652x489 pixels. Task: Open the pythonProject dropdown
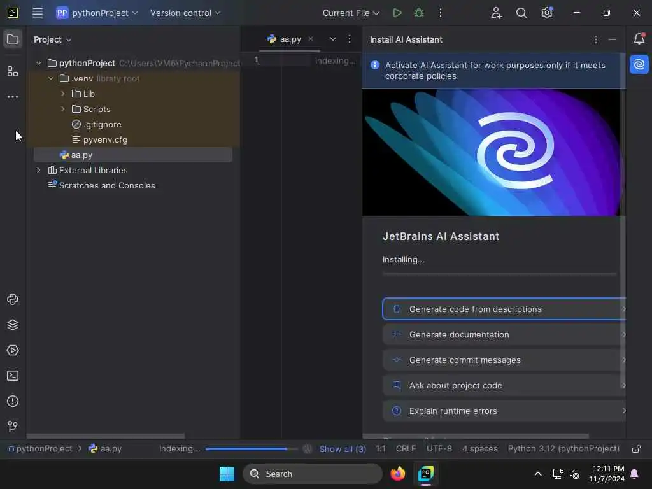pos(97,13)
